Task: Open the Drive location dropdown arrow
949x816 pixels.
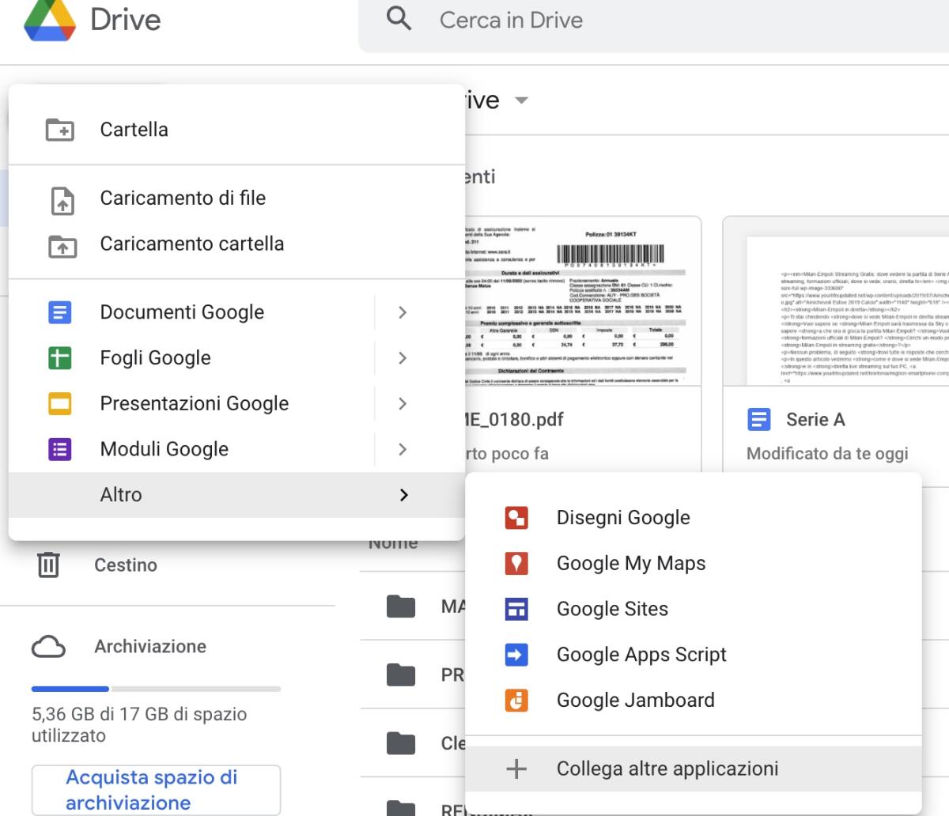Action: pyautogui.click(x=521, y=100)
